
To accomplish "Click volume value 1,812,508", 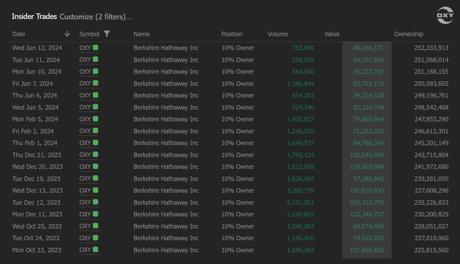I will [x=301, y=167].
